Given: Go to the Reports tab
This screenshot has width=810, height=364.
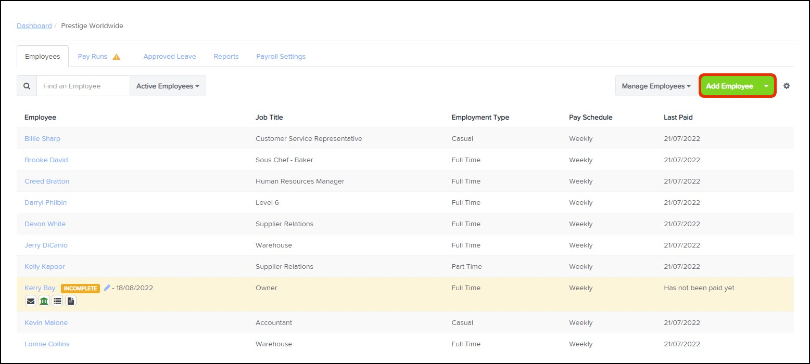Looking at the screenshot, I should [226, 57].
